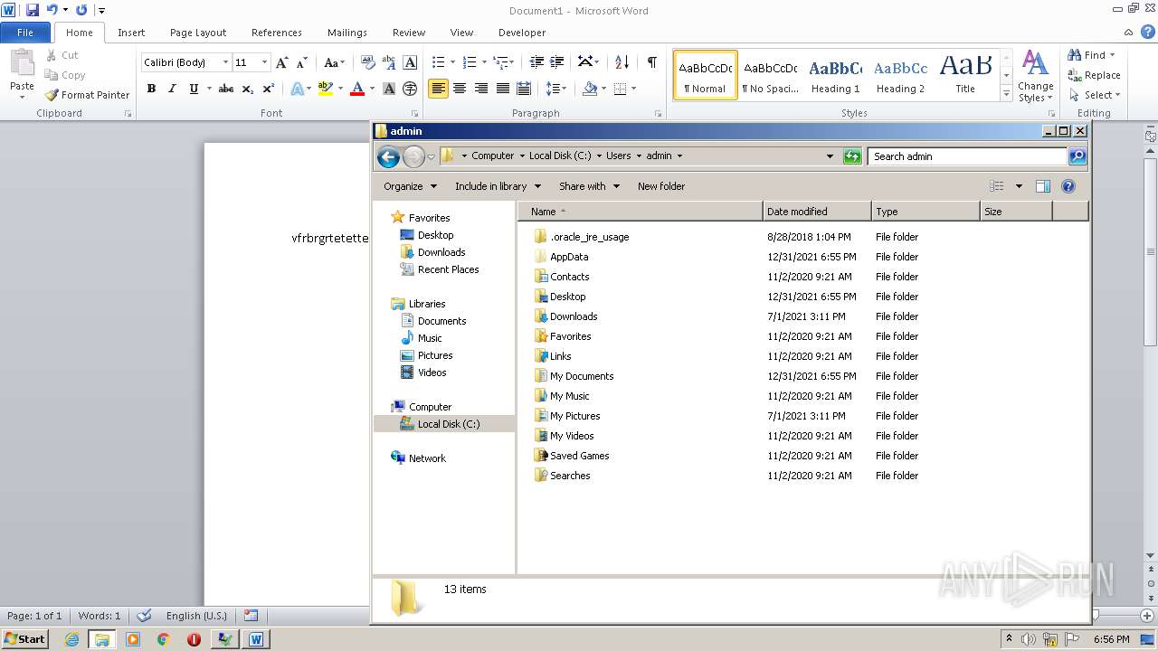Open the font name dropdown Calibri (Body)
Image resolution: width=1158 pixels, height=651 pixels.
click(x=225, y=62)
